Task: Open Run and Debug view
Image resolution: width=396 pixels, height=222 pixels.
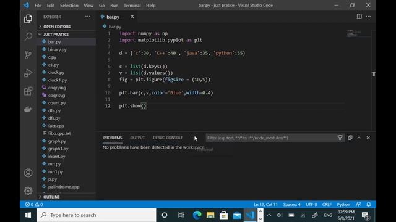Action: click(28, 73)
